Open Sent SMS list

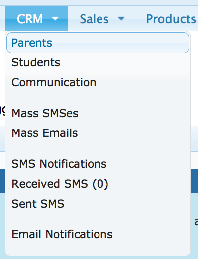tap(98, 204)
